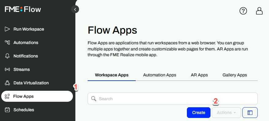Viewport: 269px width, 121px height.
Task: Toggle the column layout view button
Action: (250, 113)
